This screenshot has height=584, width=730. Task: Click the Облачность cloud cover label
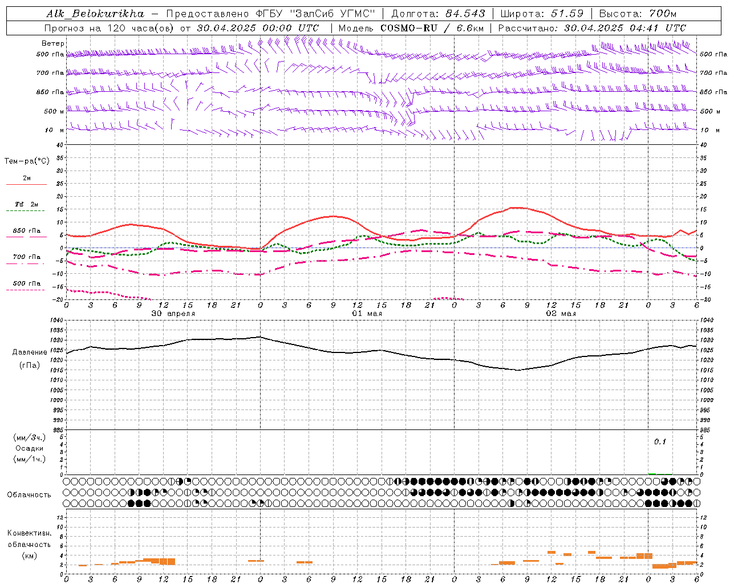tap(29, 495)
